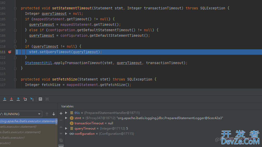Click the Run to Cursor icon

pyautogui.click(x=32, y=99)
